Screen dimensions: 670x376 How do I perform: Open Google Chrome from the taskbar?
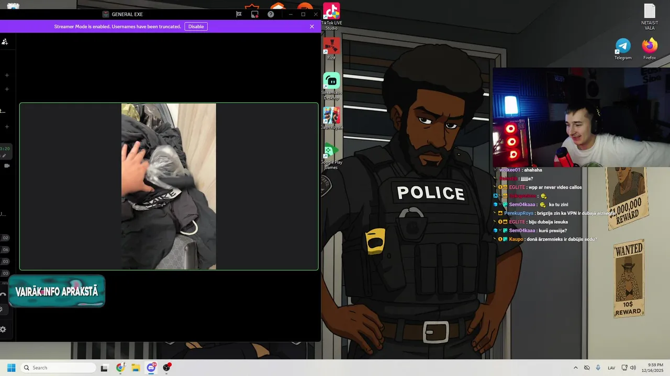[x=120, y=368]
